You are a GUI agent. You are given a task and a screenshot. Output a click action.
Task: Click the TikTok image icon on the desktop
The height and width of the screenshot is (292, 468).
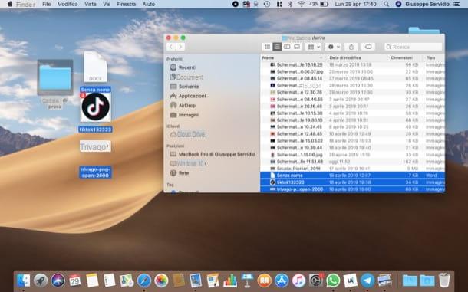coord(95,107)
